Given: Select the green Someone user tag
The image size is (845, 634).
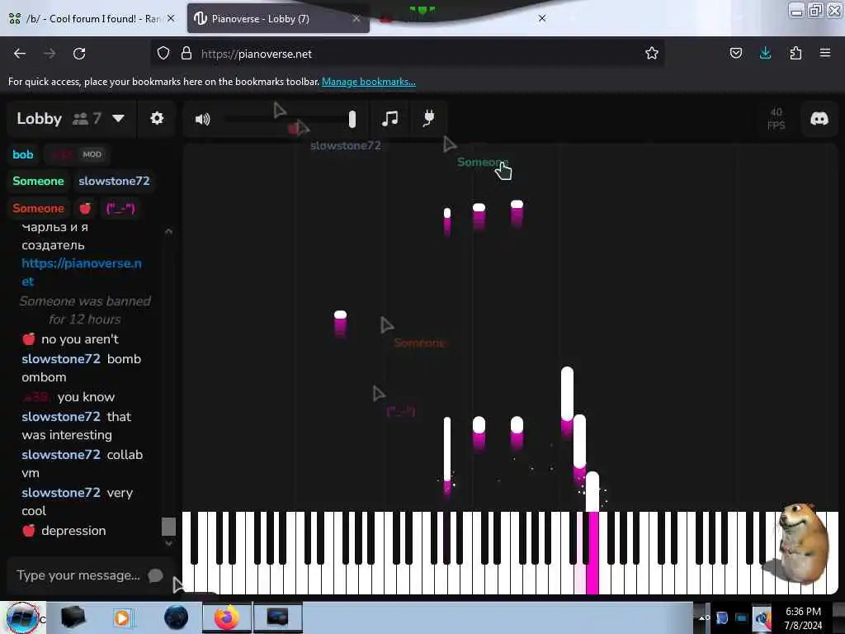Looking at the screenshot, I should [x=38, y=181].
